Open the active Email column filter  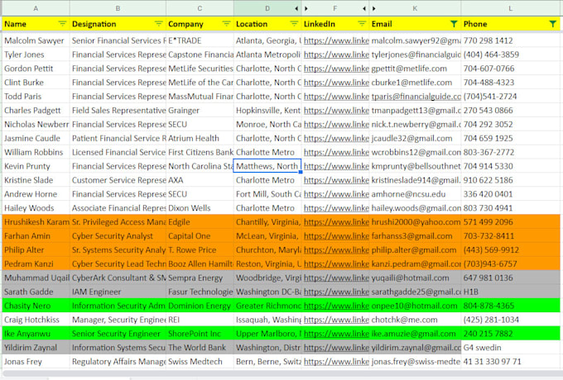click(x=454, y=24)
